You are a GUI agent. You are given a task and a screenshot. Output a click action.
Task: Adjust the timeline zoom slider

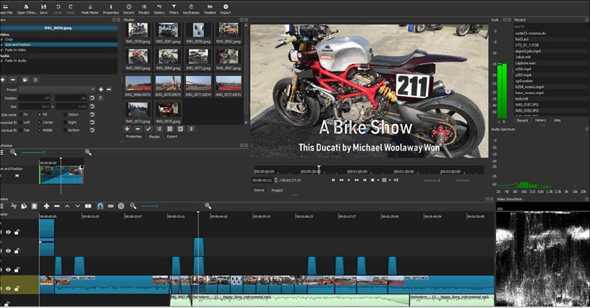[149, 206]
